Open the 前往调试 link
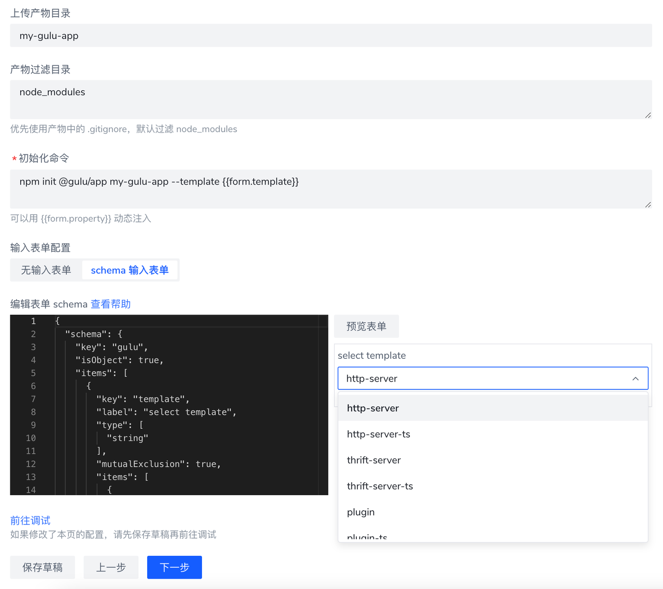The width and height of the screenshot is (663, 589). point(31,521)
